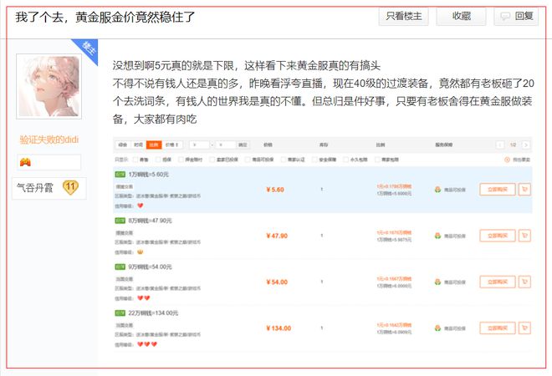Open listing titled 1万铜钱=5.60元
Image resolution: width=552 pixels, height=376 pixels.
tap(149, 175)
